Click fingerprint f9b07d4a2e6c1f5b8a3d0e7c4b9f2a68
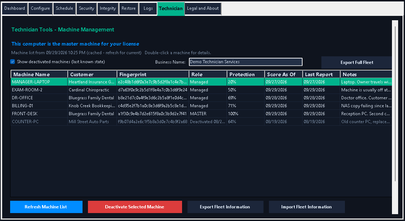 (153, 122)
